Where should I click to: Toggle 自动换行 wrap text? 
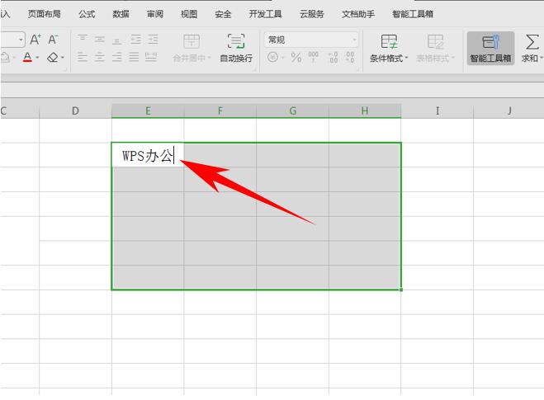[236, 48]
